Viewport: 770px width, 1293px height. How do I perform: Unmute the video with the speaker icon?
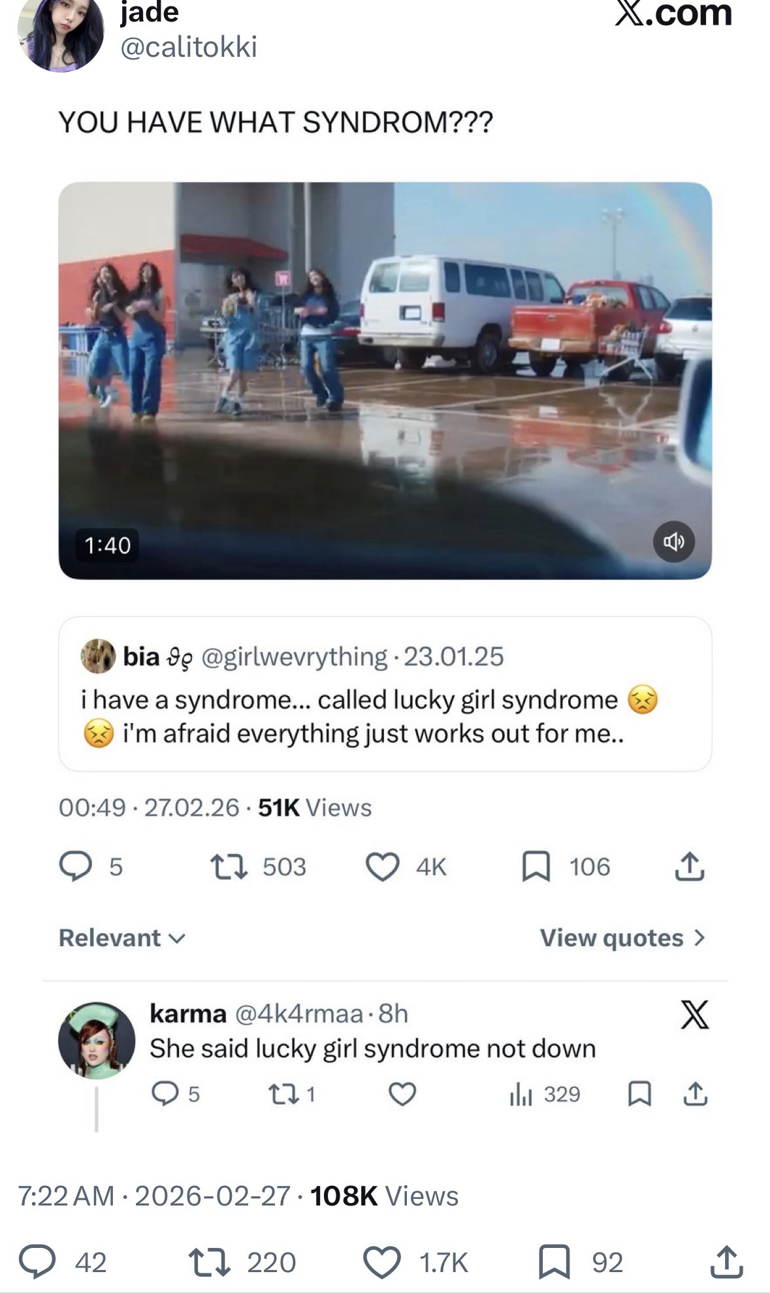click(x=674, y=542)
